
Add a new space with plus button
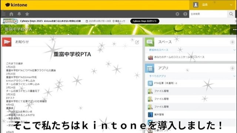[233, 42]
